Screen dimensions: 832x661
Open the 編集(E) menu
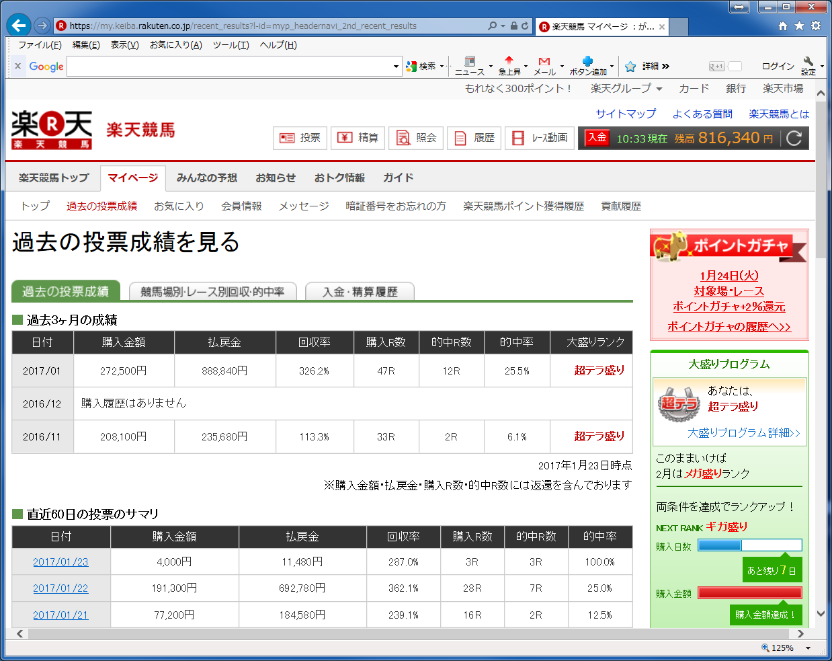tap(86, 45)
